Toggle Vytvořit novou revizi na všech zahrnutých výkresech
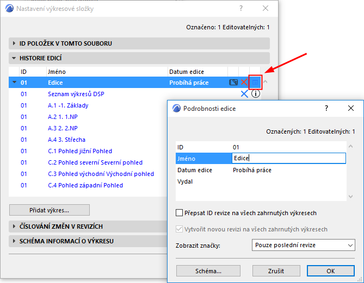 [179, 229]
